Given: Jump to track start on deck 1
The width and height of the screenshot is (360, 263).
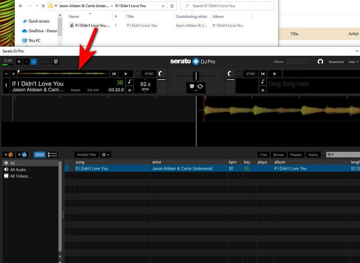Looking at the screenshot, I should tap(114, 74).
